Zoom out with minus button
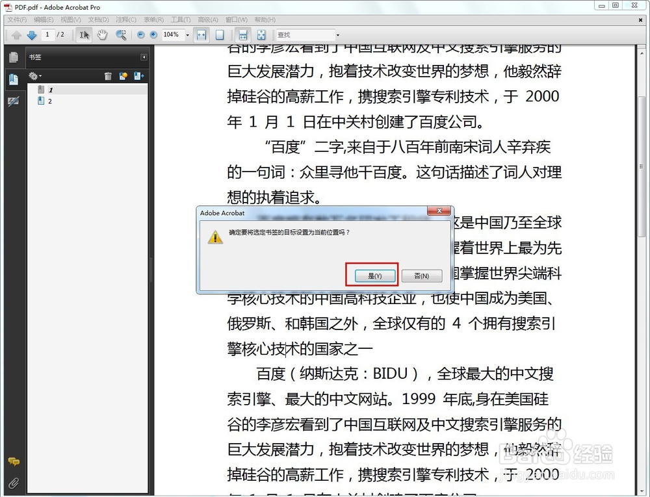650x497 pixels. tap(140, 35)
